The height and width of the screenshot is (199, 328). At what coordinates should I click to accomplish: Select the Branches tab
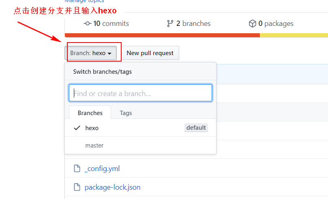[90, 113]
